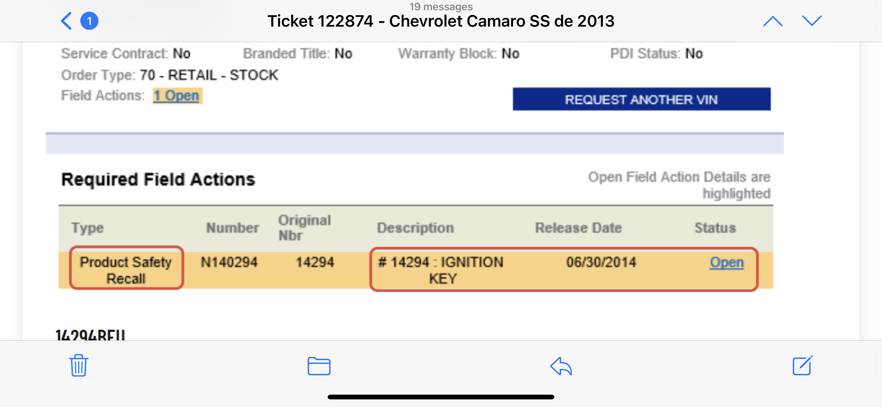Image resolution: width=882 pixels, height=407 pixels.
Task: Tap the blue unread count badge
Action: tap(89, 21)
